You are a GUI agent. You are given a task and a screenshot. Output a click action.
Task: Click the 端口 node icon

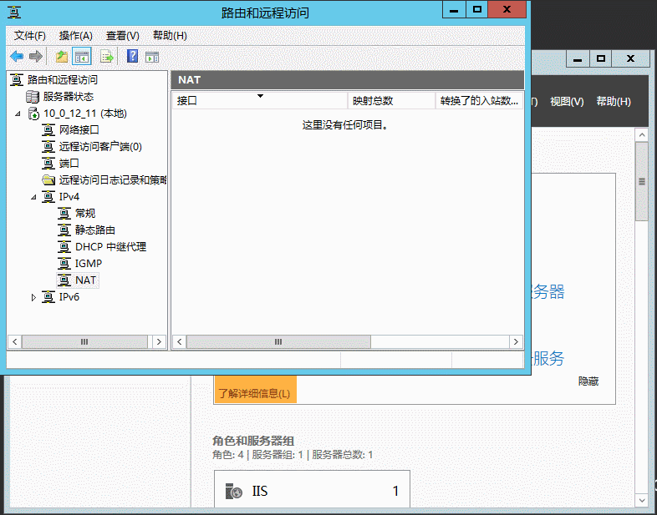click(x=48, y=164)
